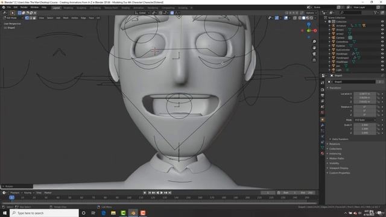Open the File menu
This screenshot has width=386, height=217.
9,7
